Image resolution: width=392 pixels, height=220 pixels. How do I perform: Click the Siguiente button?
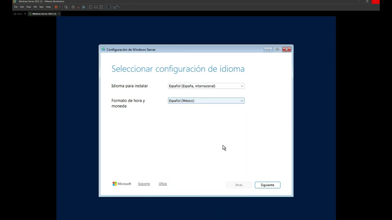[267, 185]
